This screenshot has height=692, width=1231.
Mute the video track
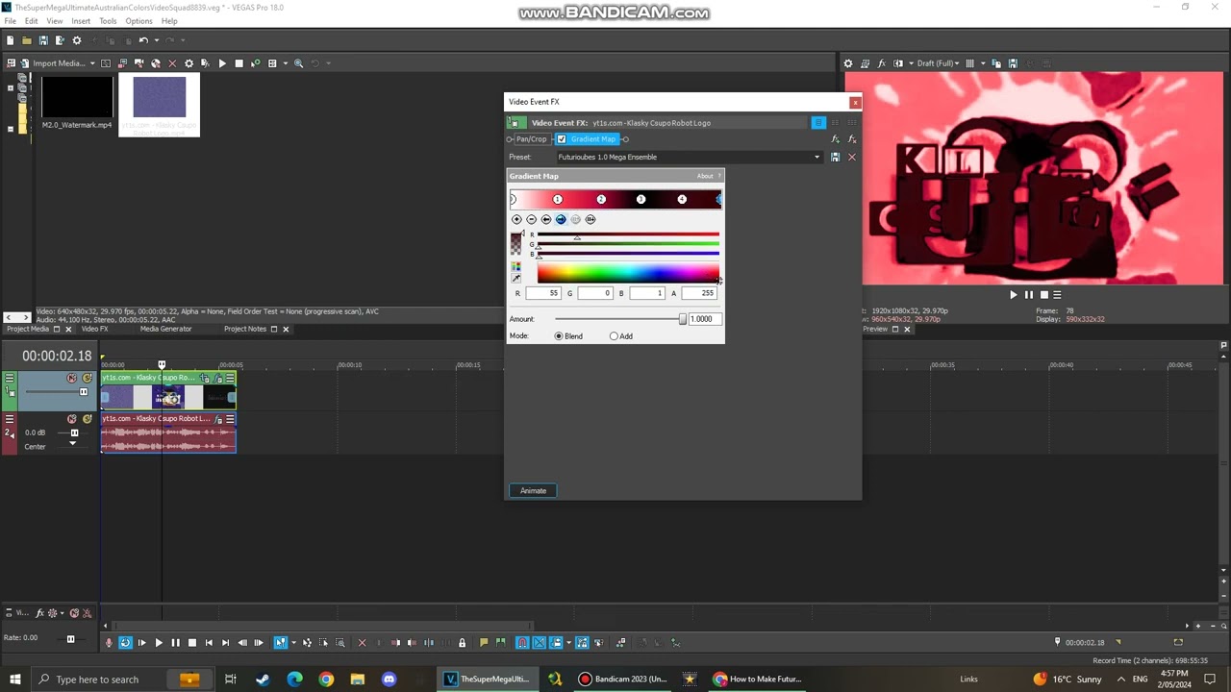click(x=71, y=379)
